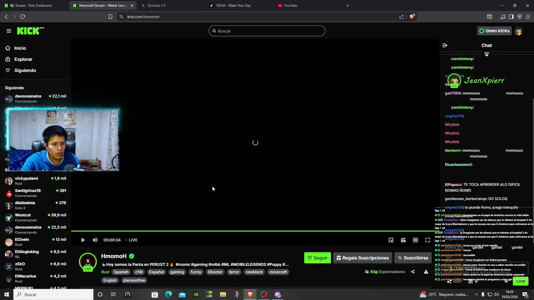This screenshot has height=300, width=534.
Task: Click the Suscribirse button
Action: coord(413,258)
